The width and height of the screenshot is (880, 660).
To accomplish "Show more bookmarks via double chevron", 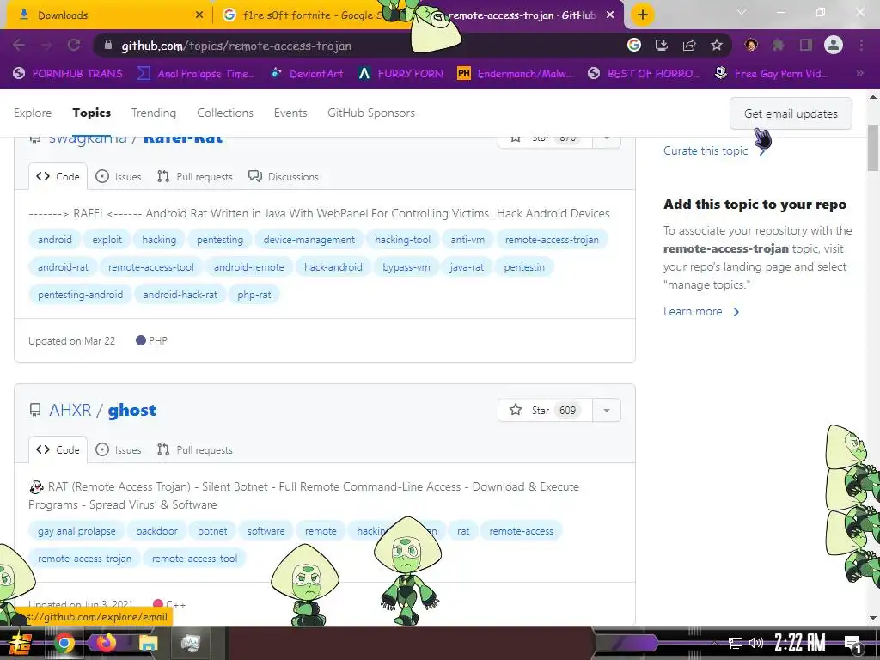I will [x=859, y=74].
